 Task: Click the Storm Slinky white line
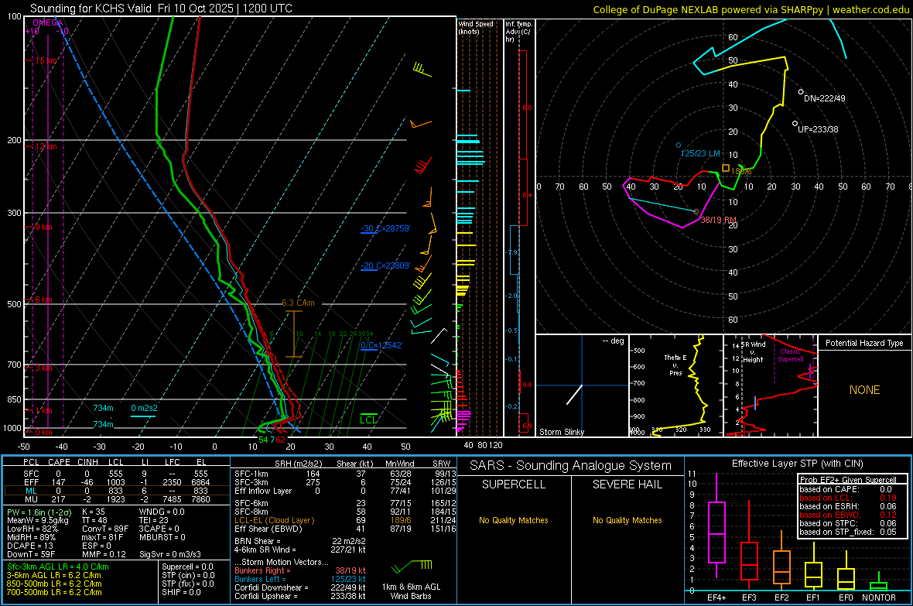(x=573, y=394)
